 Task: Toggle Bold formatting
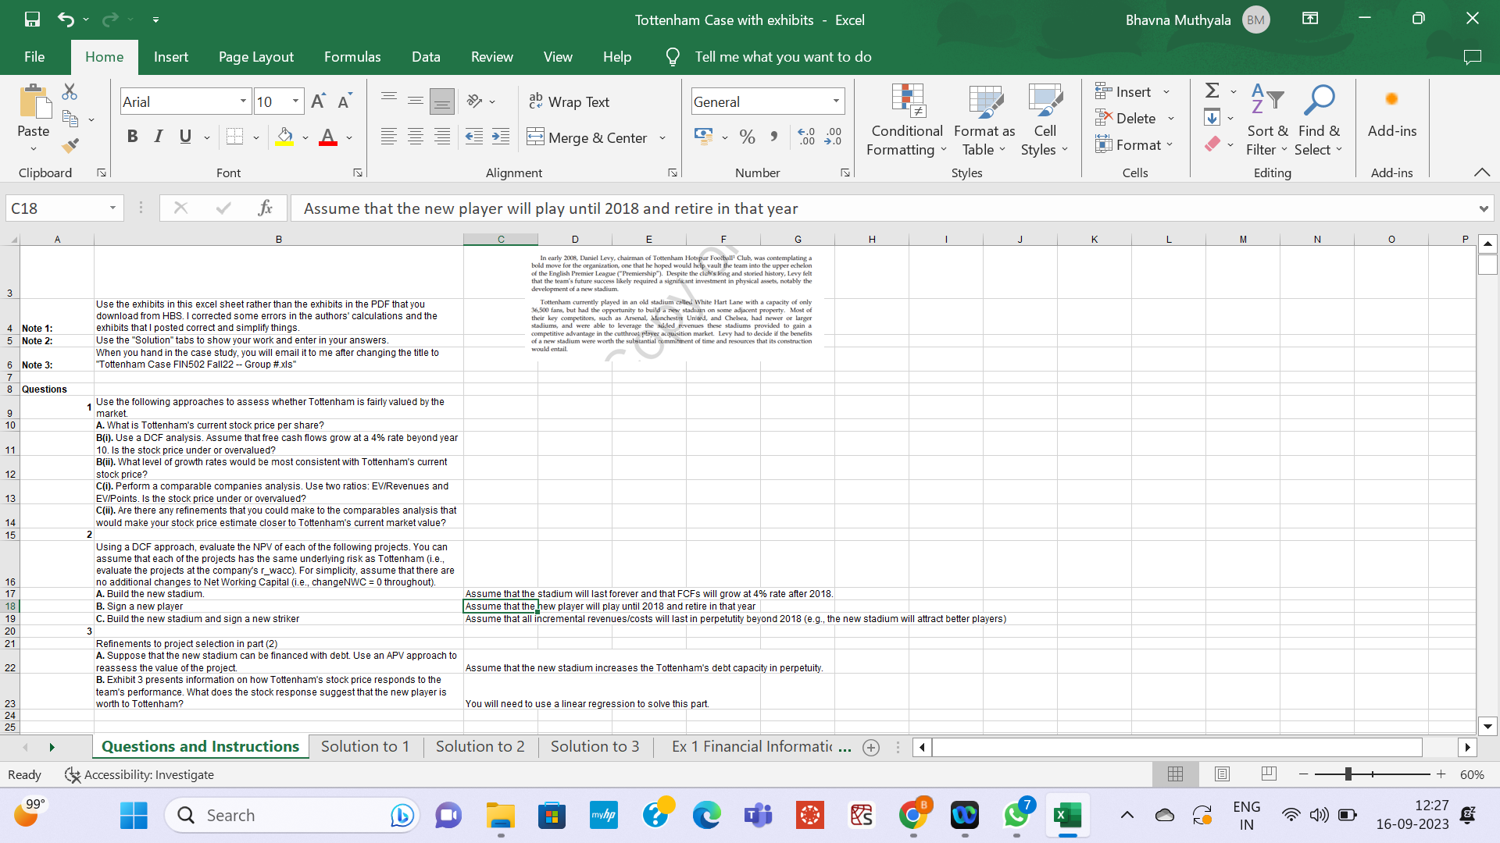[x=132, y=137]
